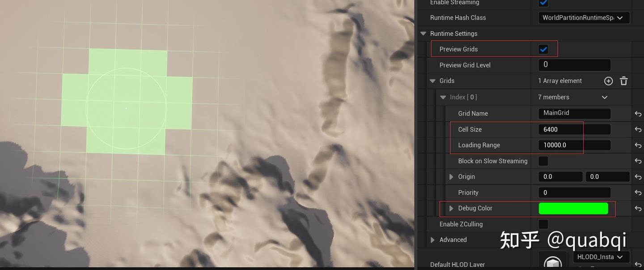Click the green Debug Color swatch
The width and height of the screenshot is (644, 270).
point(574,208)
